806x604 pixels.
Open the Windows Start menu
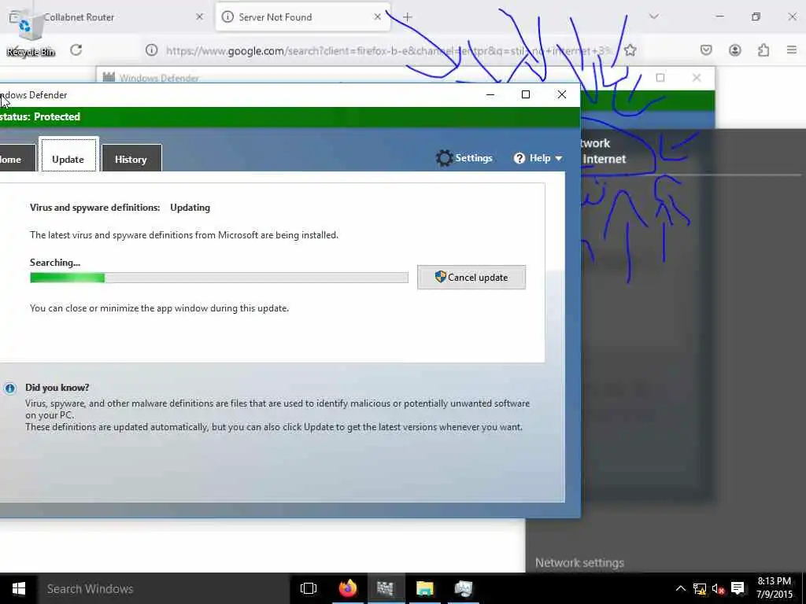(x=19, y=588)
